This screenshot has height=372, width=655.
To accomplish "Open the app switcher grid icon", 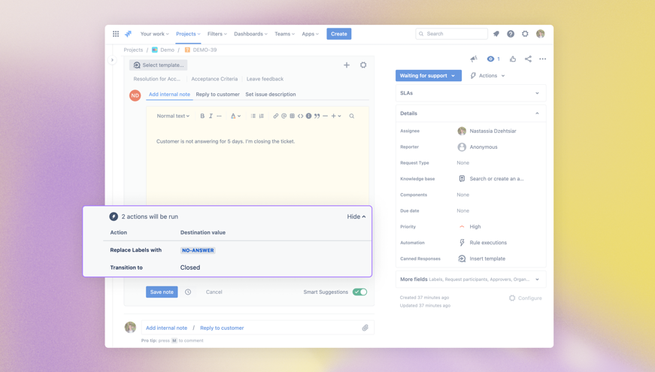I will click(x=116, y=34).
